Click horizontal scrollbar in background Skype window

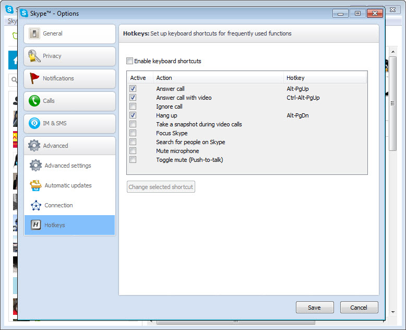tap(236, 323)
